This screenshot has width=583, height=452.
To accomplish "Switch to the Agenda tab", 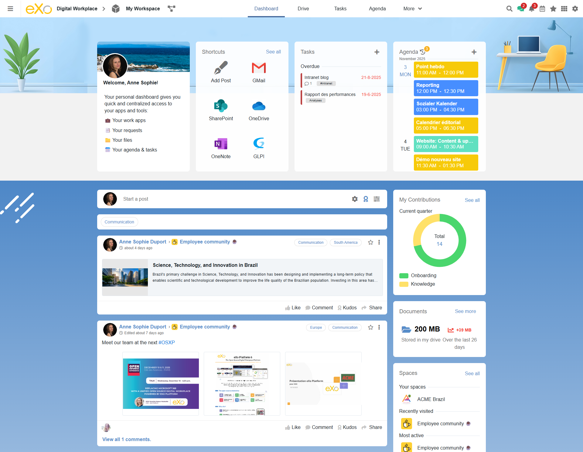I will pos(377,8).
